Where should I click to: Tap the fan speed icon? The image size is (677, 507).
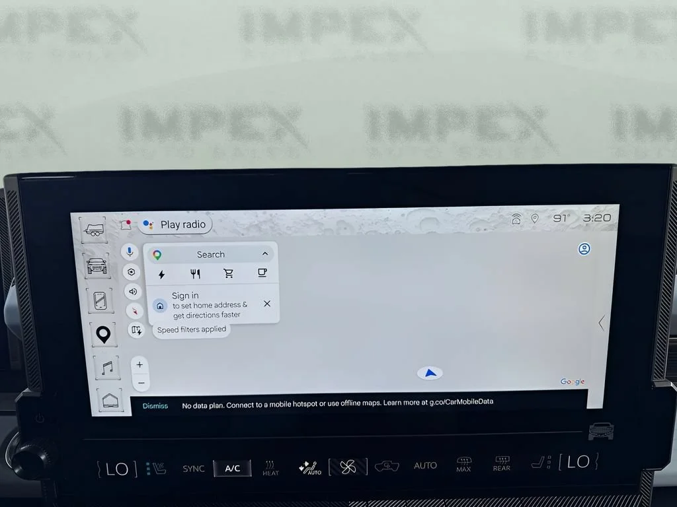coord(348,467)
